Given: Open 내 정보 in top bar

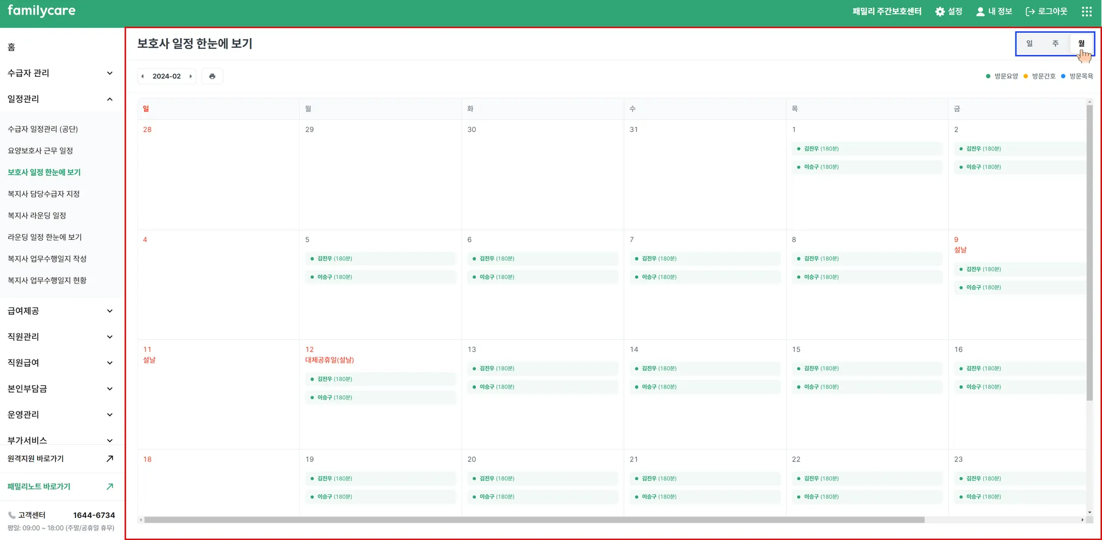Looking at the screenshot, I should coord(994,11).
